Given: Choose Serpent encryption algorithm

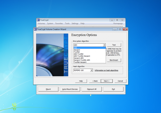Looking at the screenshot, I should tap(90, 50).
